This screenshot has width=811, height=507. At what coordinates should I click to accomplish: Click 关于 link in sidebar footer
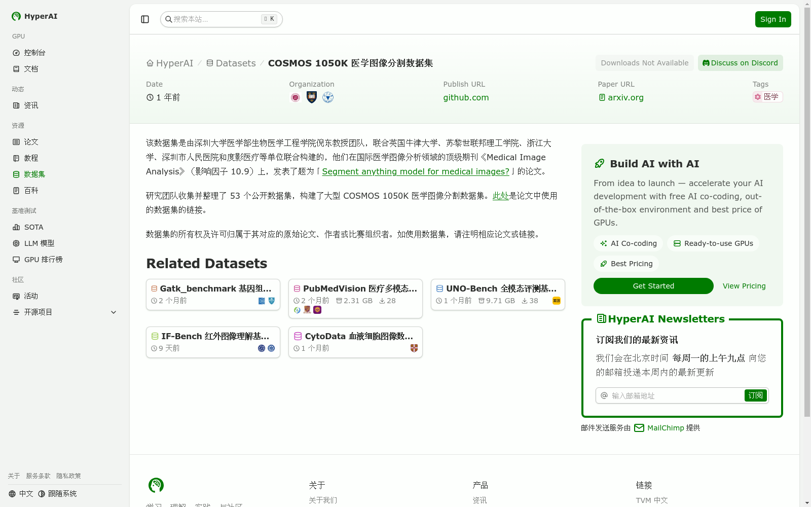click(14, 476)
